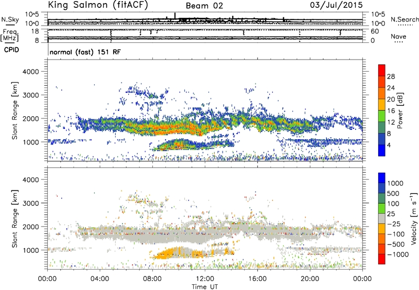This screenshot has width=419, height=290.
Task: Click the date '03/Jul/2015'
Action: (336, 5)
